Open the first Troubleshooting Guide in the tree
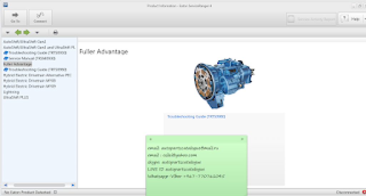 coord(38,53)
